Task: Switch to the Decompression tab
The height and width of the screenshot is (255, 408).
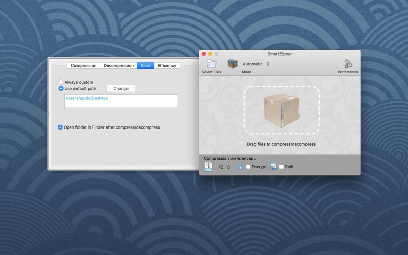Action: 118,66
